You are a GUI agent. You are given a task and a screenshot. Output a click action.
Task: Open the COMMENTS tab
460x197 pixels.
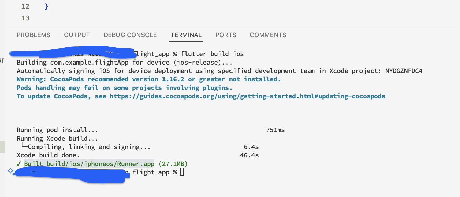(x=268, y=35)
